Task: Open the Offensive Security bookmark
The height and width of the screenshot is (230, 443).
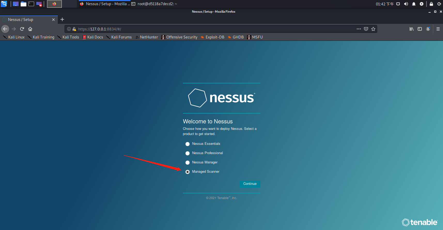Action: tap(179, 37)
